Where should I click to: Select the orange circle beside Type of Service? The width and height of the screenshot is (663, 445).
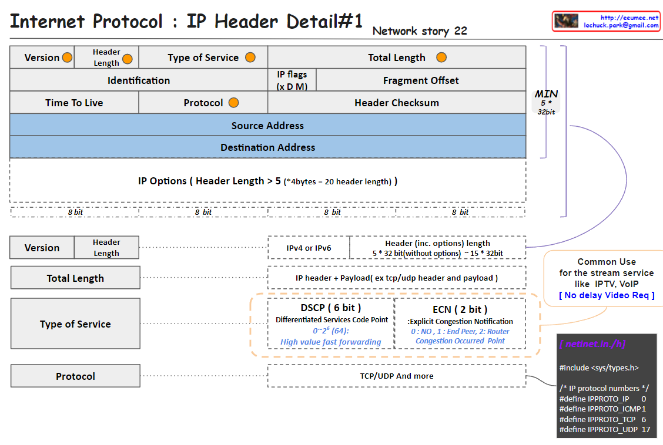[250, 58]
